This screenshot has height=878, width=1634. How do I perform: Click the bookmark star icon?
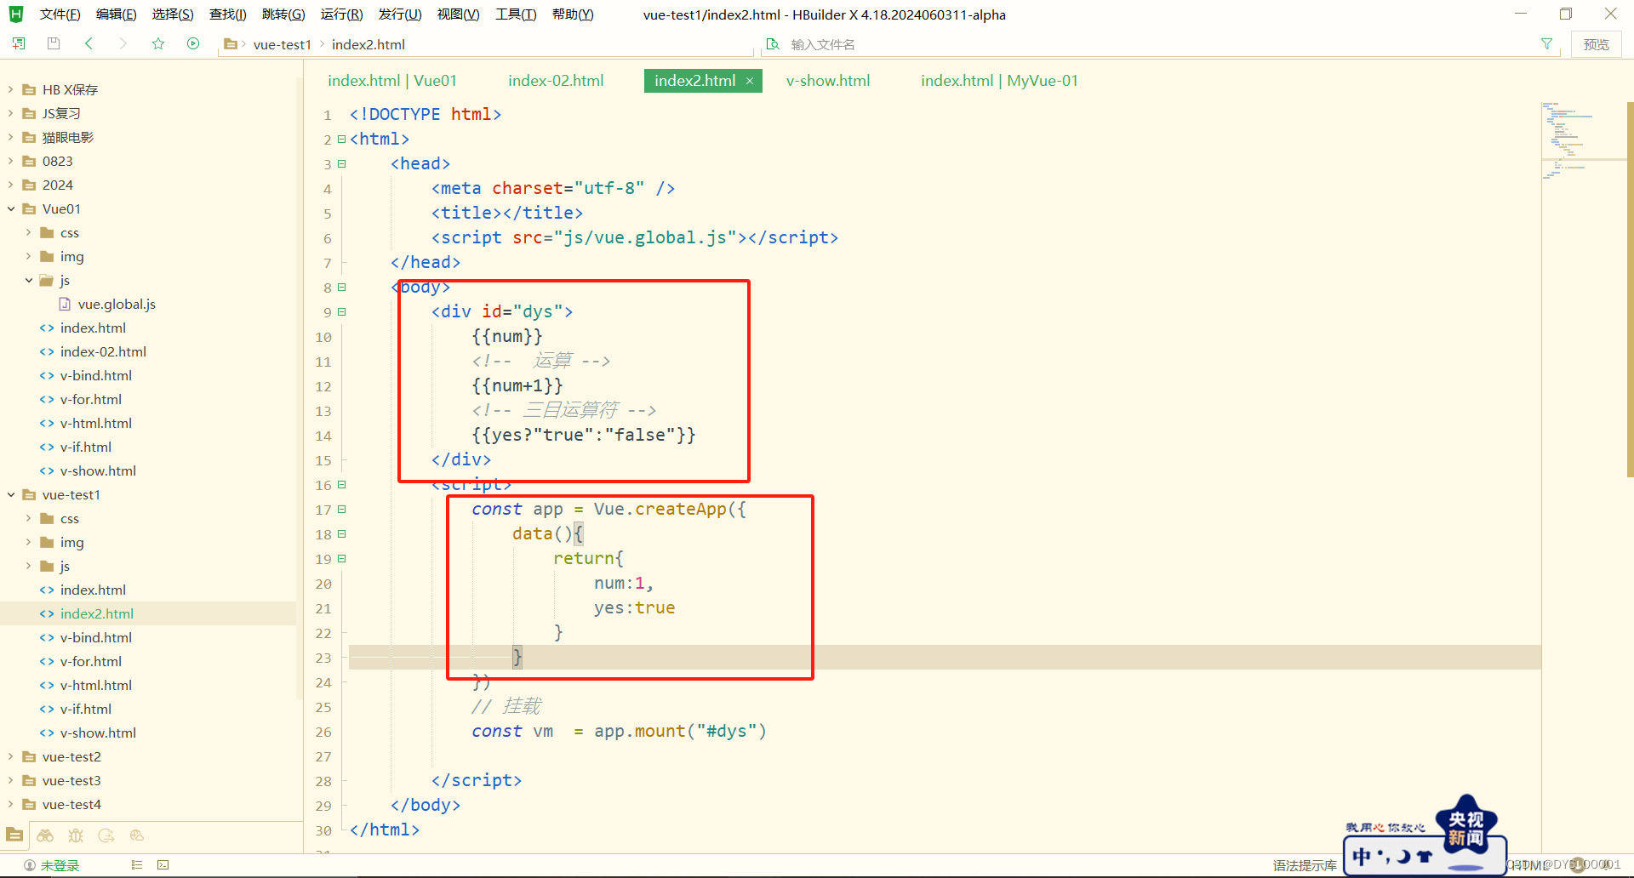(x=158, y=43)
